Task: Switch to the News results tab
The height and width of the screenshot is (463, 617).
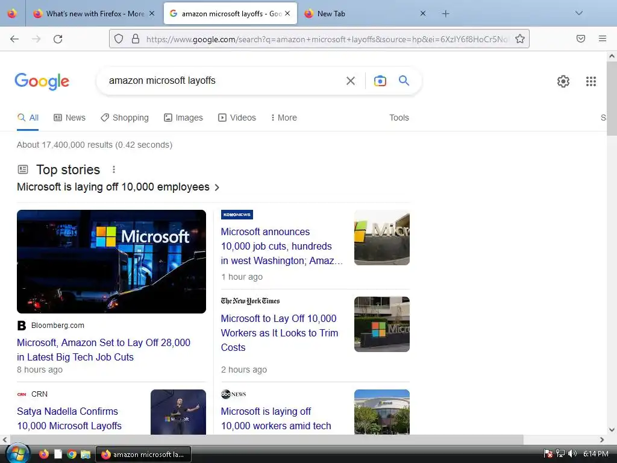Action: pyautogui.click(x=70, y=118)
